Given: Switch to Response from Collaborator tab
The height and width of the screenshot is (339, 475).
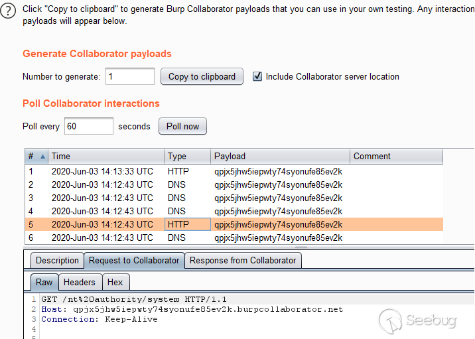Looking at the screenshot, I should (243, 261).
